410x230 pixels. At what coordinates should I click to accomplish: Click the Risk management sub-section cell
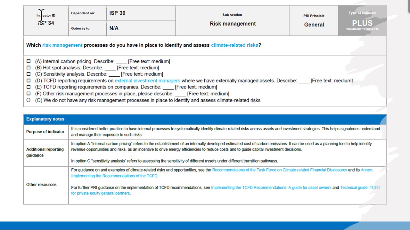[233, 21]
